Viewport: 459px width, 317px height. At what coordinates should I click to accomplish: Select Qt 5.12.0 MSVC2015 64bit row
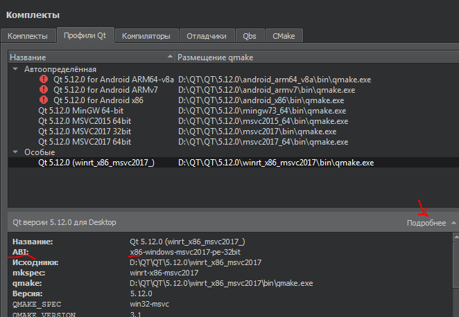tap(85, 121)
